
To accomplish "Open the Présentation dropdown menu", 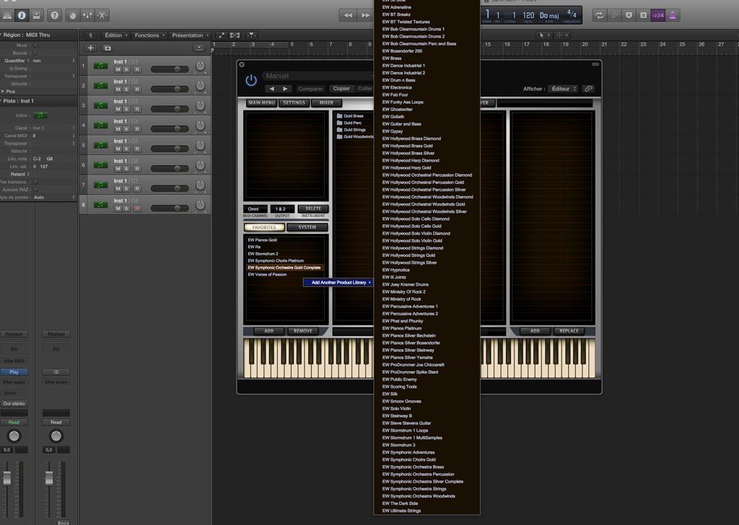I will click(x=191, y=35).
